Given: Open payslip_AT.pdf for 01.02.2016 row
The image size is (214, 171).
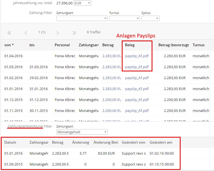Looking at the screenshot, I should 137,78.
